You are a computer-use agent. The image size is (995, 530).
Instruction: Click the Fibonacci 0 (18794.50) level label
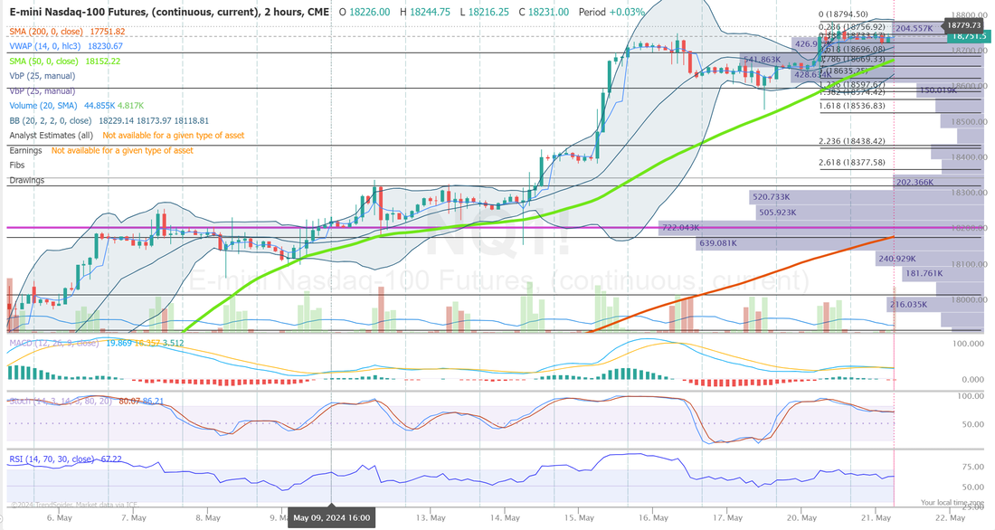point(843,14)
